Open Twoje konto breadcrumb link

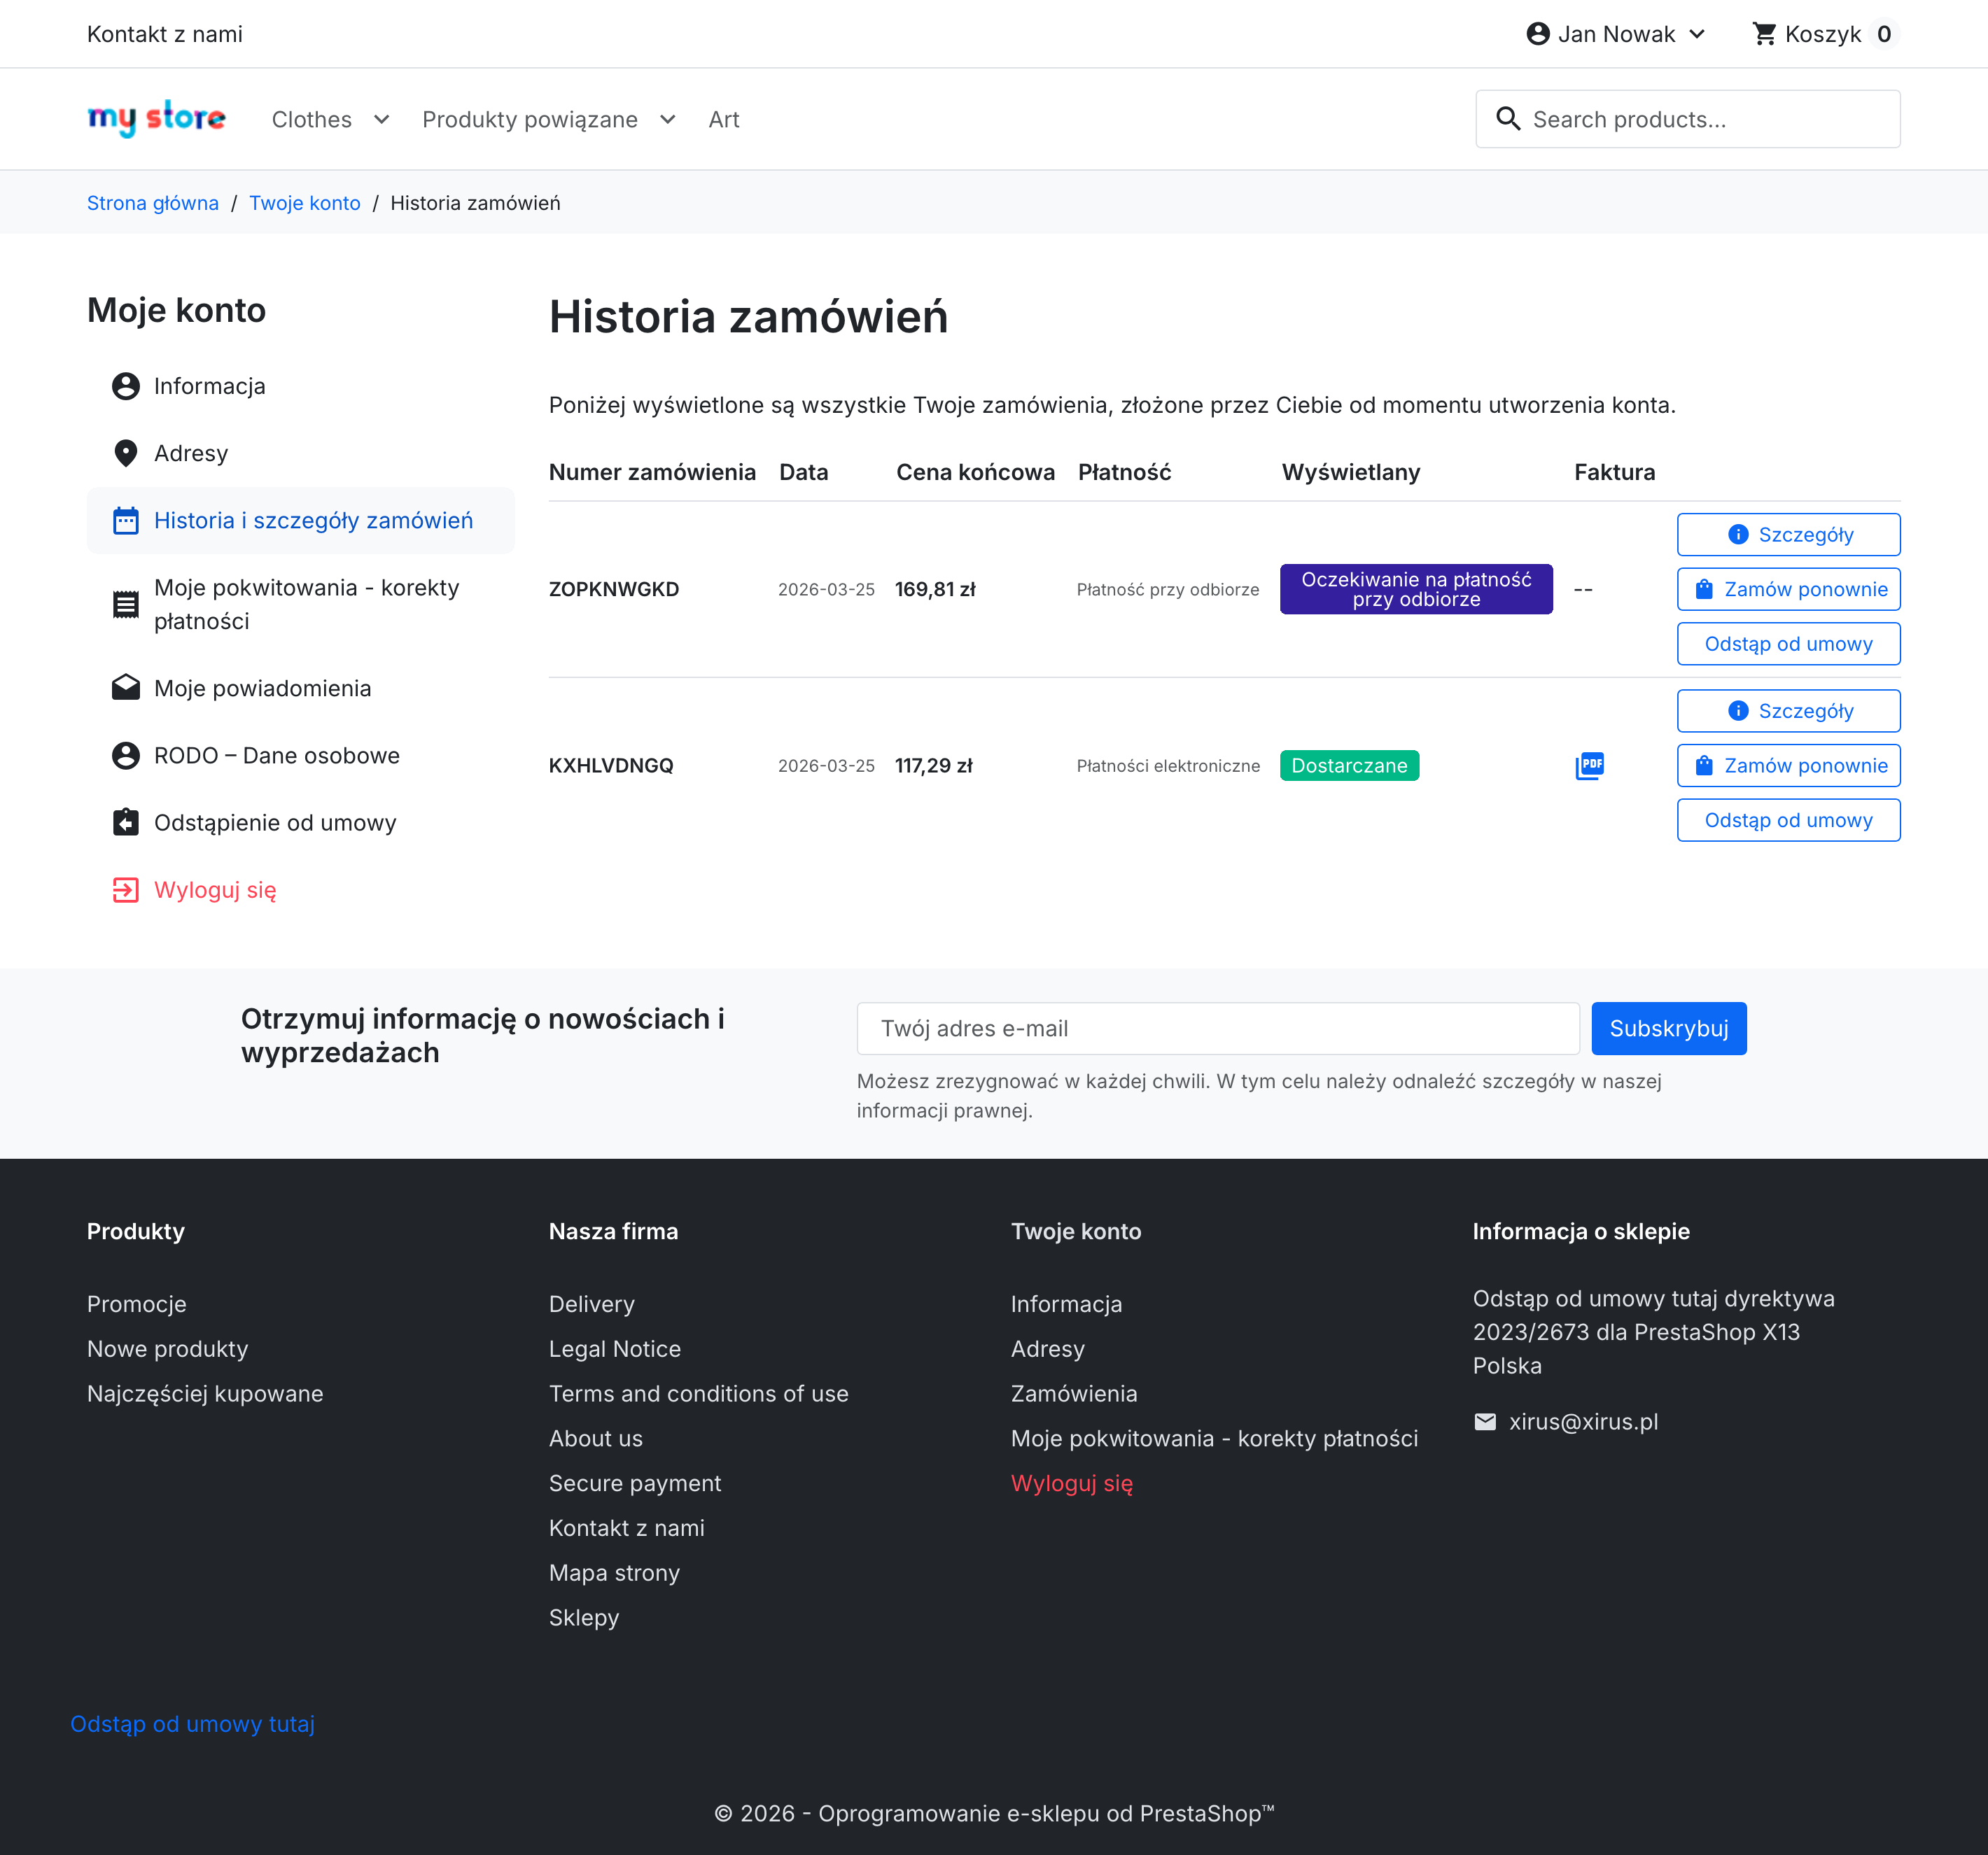[304, 203]
